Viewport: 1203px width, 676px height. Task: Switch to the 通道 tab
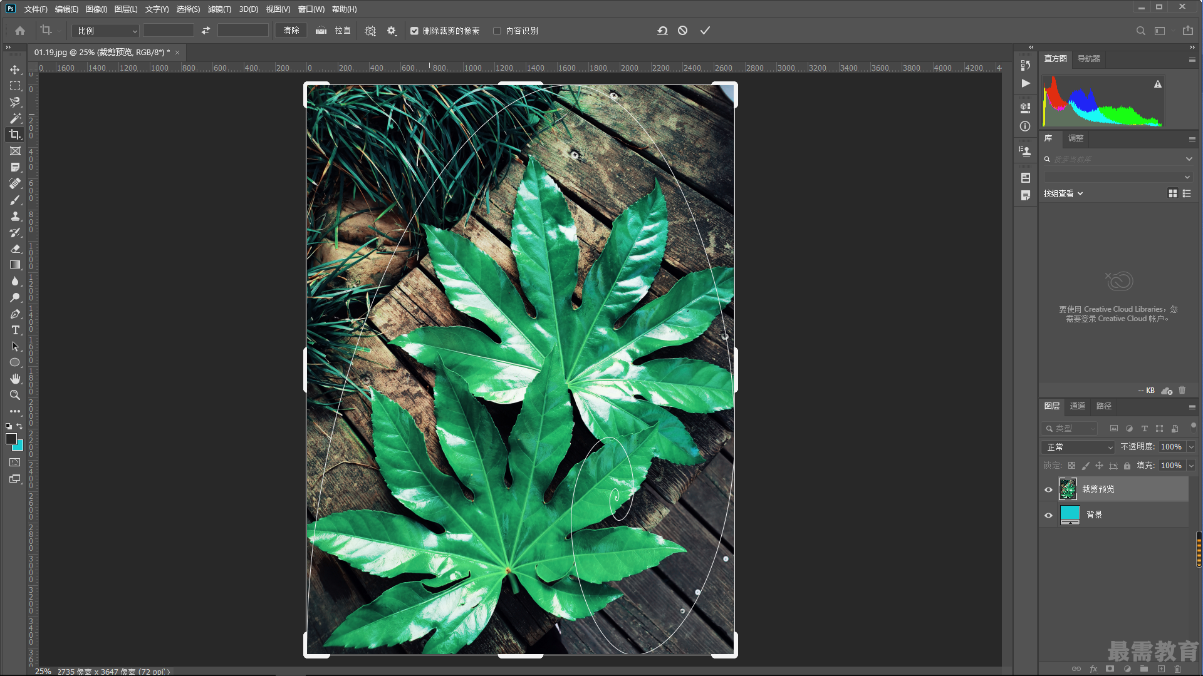click(x=1078, y=406)
